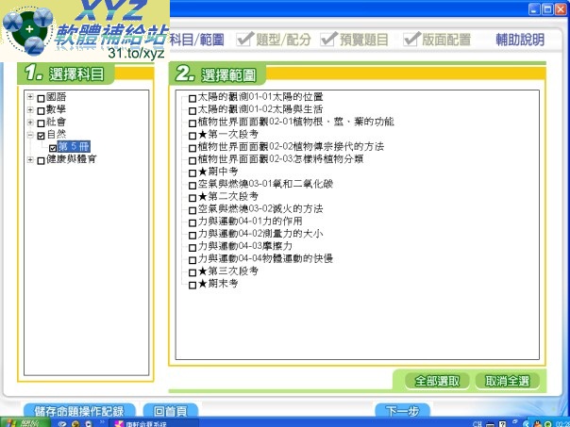This screenshot has width=570, height=427.
Task: Expand the 國語 subject tree node
Action: (30, 97)
